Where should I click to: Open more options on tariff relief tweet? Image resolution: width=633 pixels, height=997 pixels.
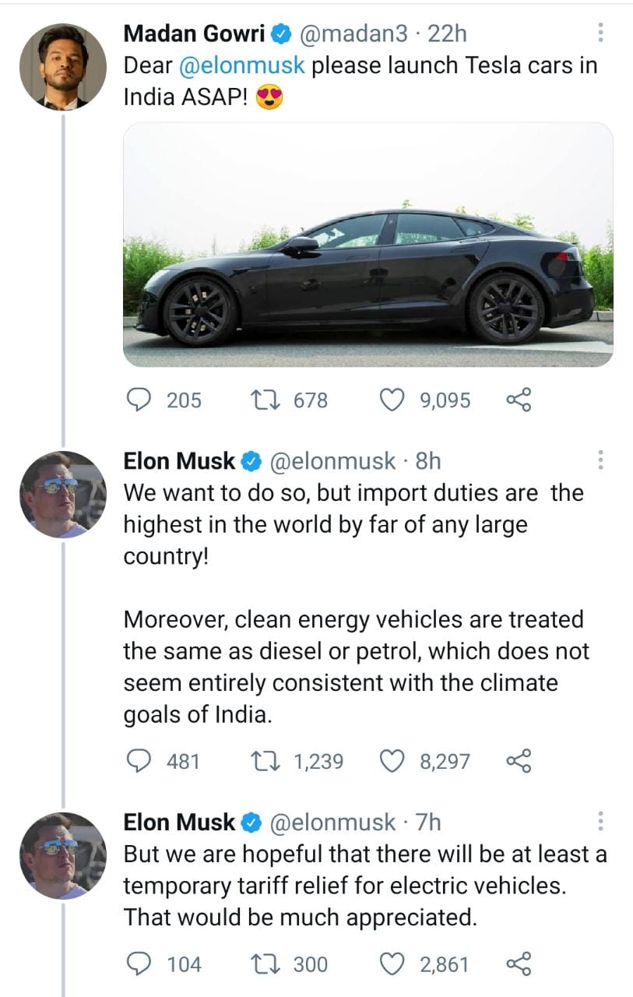pyautogui.click(x=600, y=821)
